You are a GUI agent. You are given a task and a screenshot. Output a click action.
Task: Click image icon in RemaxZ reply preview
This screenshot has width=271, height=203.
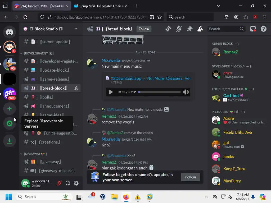coord(166,109)
